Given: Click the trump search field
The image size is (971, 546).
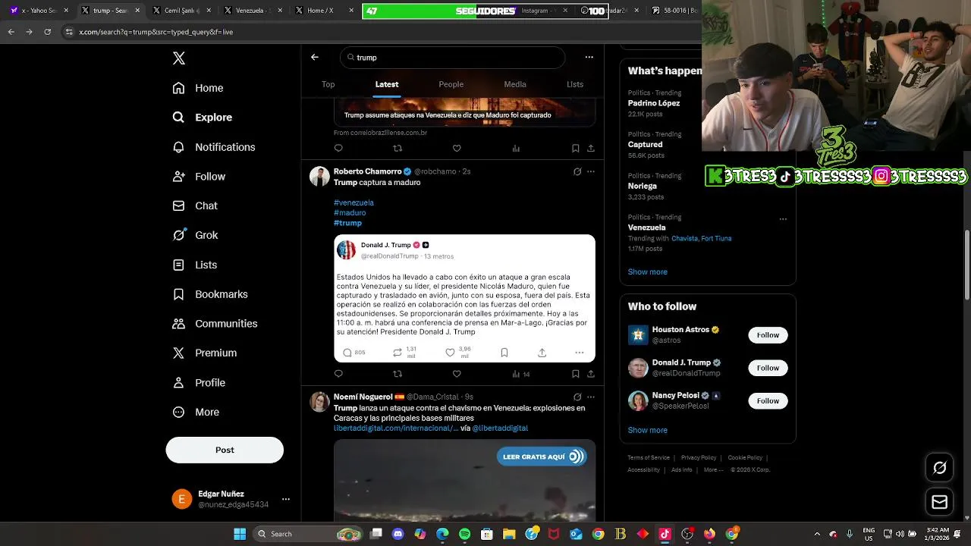Looking at the screenshot, I should (x=453, y=58).
